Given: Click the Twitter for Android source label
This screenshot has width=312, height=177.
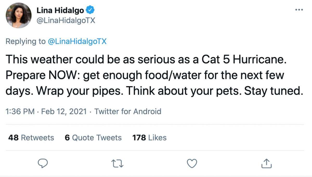Looking at the screenshot, I should 128,112.
